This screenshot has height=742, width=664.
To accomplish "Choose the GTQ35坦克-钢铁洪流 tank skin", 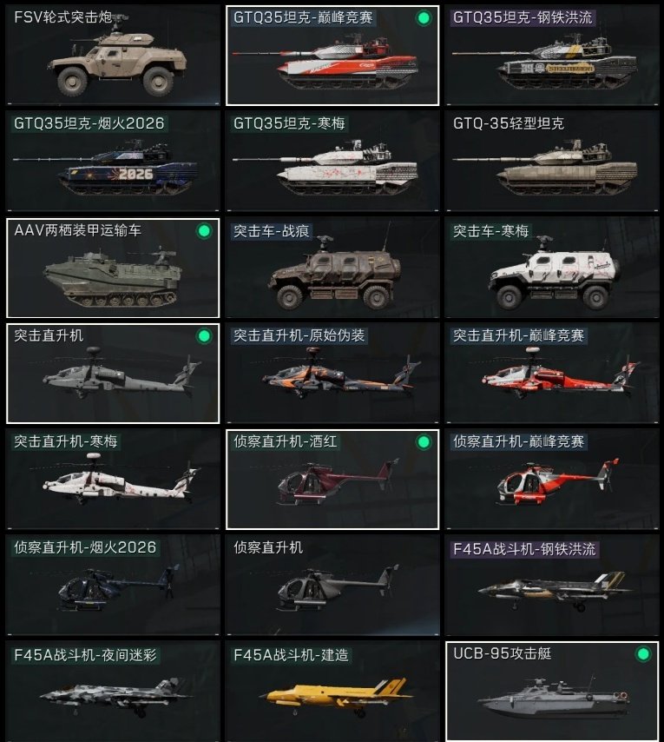I will pos(552,56).
